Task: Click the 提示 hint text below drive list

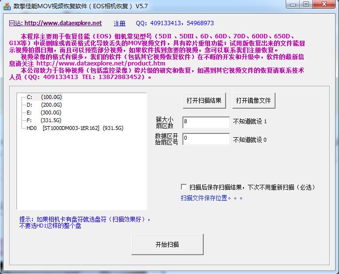Action: point(85,223)
